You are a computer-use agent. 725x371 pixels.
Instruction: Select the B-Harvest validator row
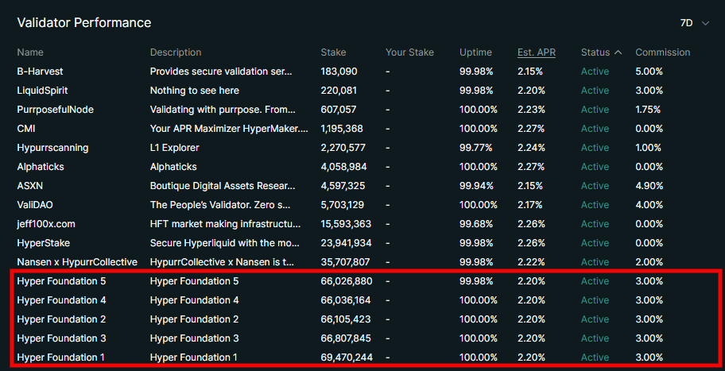point(39,71)
